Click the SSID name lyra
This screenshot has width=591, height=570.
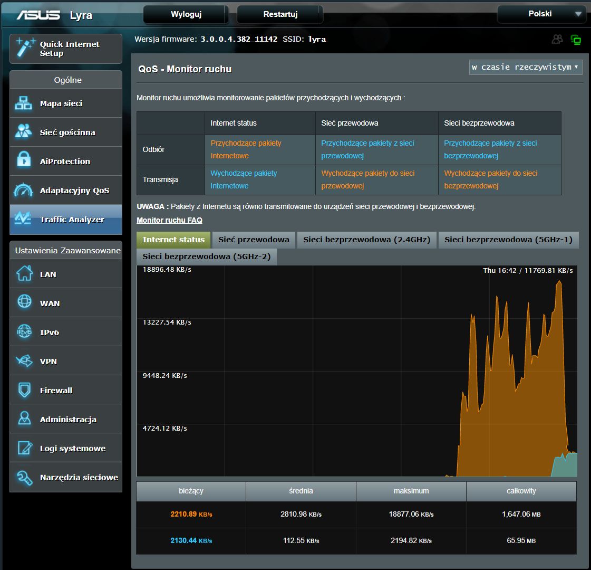click(x=317, y=39)
